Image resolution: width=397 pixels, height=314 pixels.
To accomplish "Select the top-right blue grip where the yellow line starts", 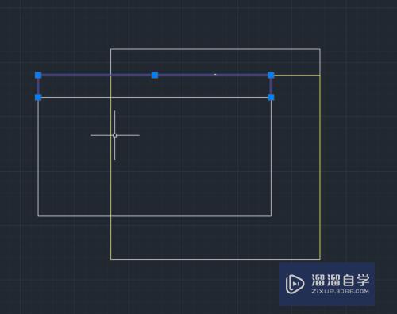I will click(271, 76).
